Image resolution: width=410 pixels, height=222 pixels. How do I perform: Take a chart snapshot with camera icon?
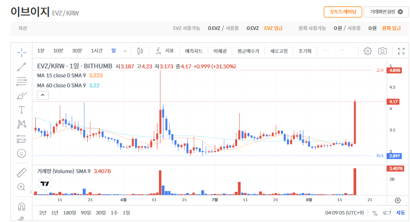[x=382, y=51]
